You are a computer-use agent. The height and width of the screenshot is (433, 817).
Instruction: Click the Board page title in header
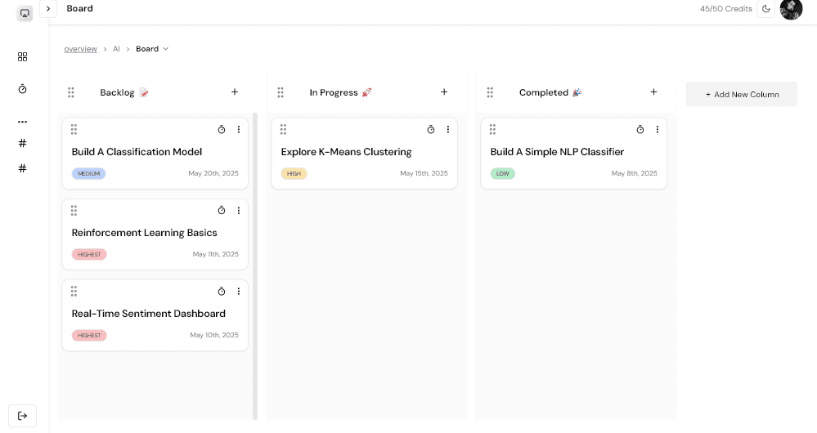(79, 8)
